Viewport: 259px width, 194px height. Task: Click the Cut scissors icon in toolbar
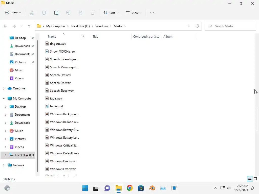pos(32,13)
